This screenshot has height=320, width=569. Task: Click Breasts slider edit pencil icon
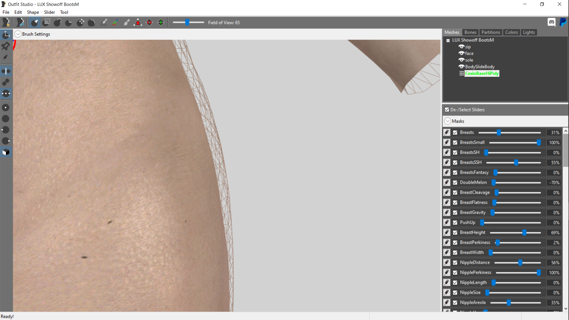[x=447, y=132]
